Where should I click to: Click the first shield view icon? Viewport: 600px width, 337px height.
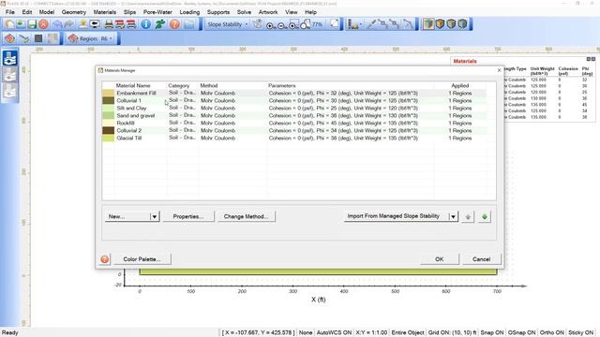[x=428, y=24]
